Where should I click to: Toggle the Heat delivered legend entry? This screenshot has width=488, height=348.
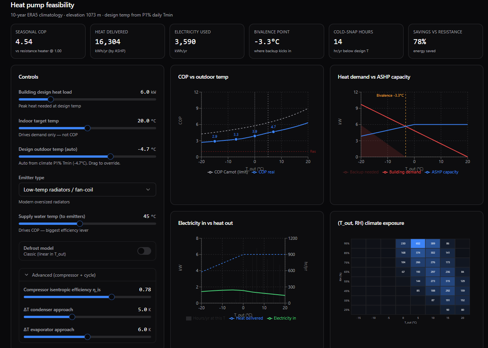[246, 318]
